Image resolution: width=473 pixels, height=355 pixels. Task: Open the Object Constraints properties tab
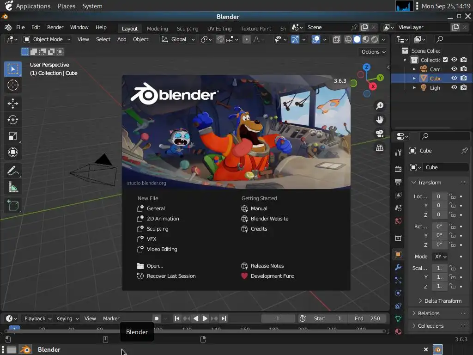tap(398, 306)
